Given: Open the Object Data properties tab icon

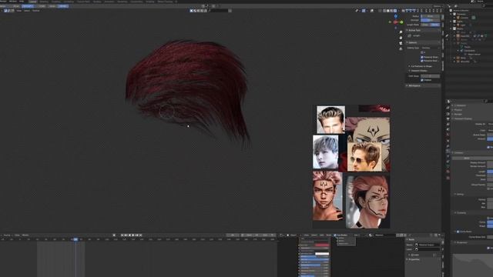Looking at the screenshot, I should [448, 166].
